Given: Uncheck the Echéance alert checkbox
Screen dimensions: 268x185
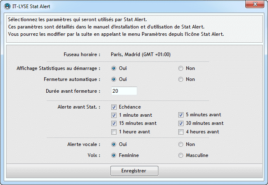Looking at the screenshot, I should click(114, 107).
